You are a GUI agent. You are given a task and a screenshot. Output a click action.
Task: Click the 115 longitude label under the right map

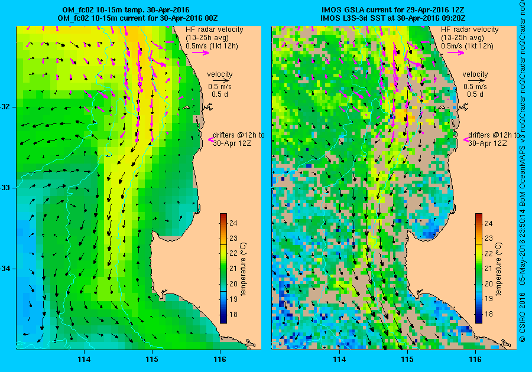(407, 360)
